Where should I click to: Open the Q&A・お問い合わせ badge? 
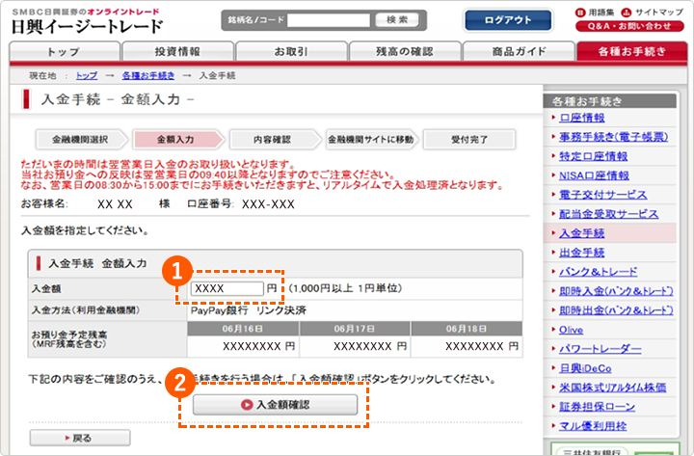coord(629,26)
